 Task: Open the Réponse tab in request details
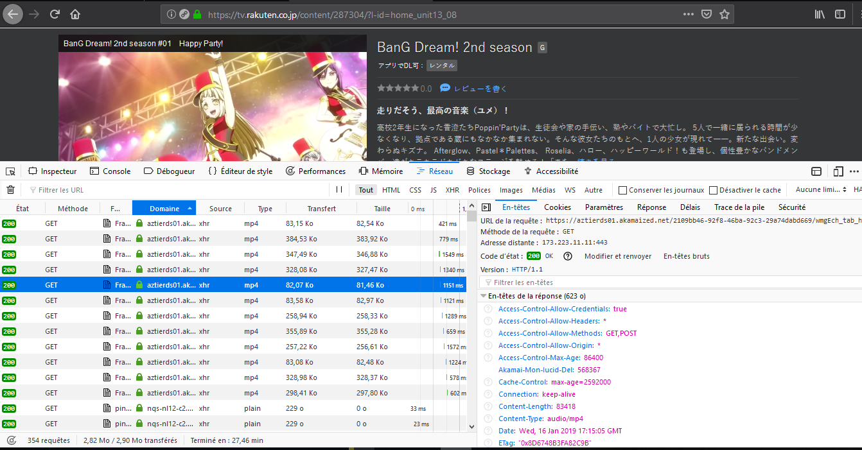651,207
